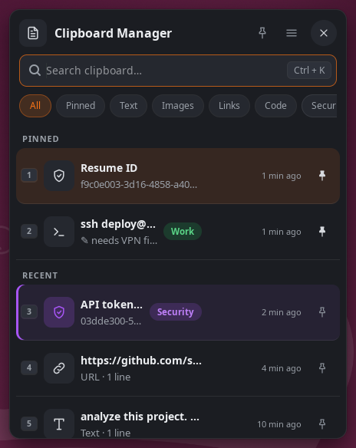Click the Text · 1 line subtitle

(105, 433)
